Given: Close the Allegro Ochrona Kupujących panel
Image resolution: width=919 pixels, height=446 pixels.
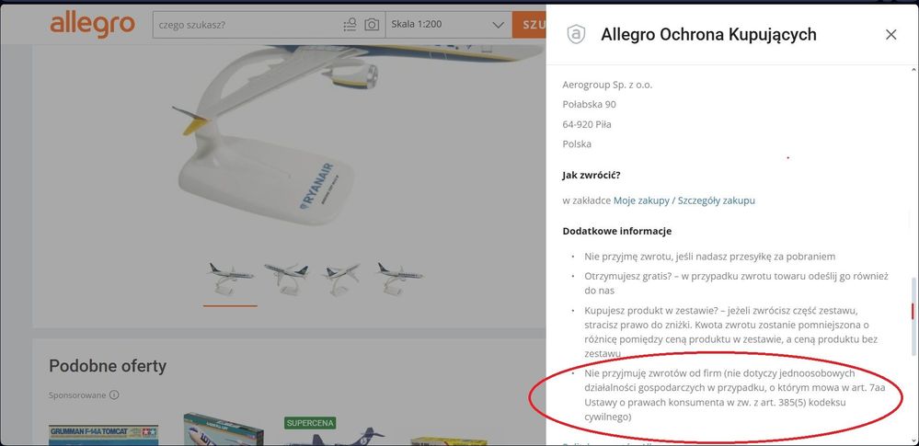Looking at the screenshot, I should click(x=890, y=35).
